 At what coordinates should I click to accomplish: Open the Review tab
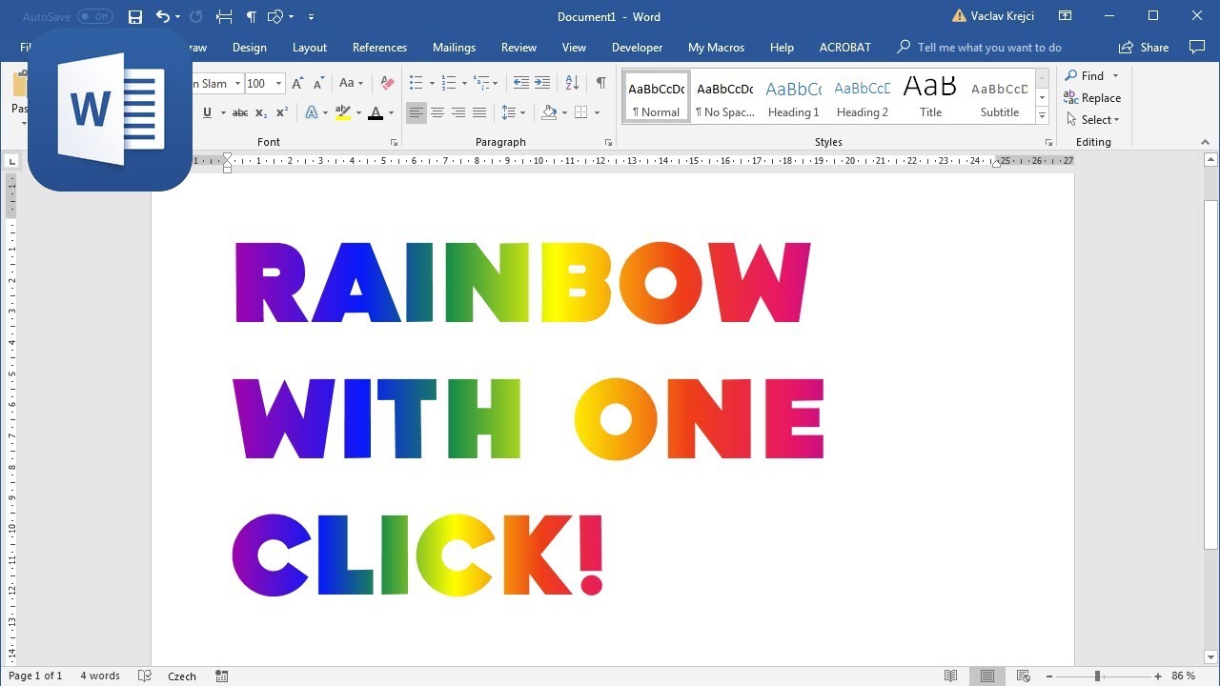pyautogui.click(x=518, y=48)
